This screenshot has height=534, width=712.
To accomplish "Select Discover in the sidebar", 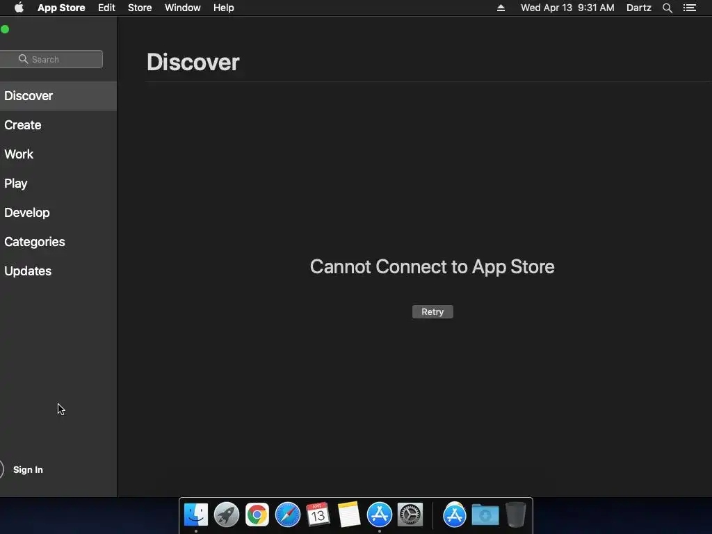I will pos(58,96).
